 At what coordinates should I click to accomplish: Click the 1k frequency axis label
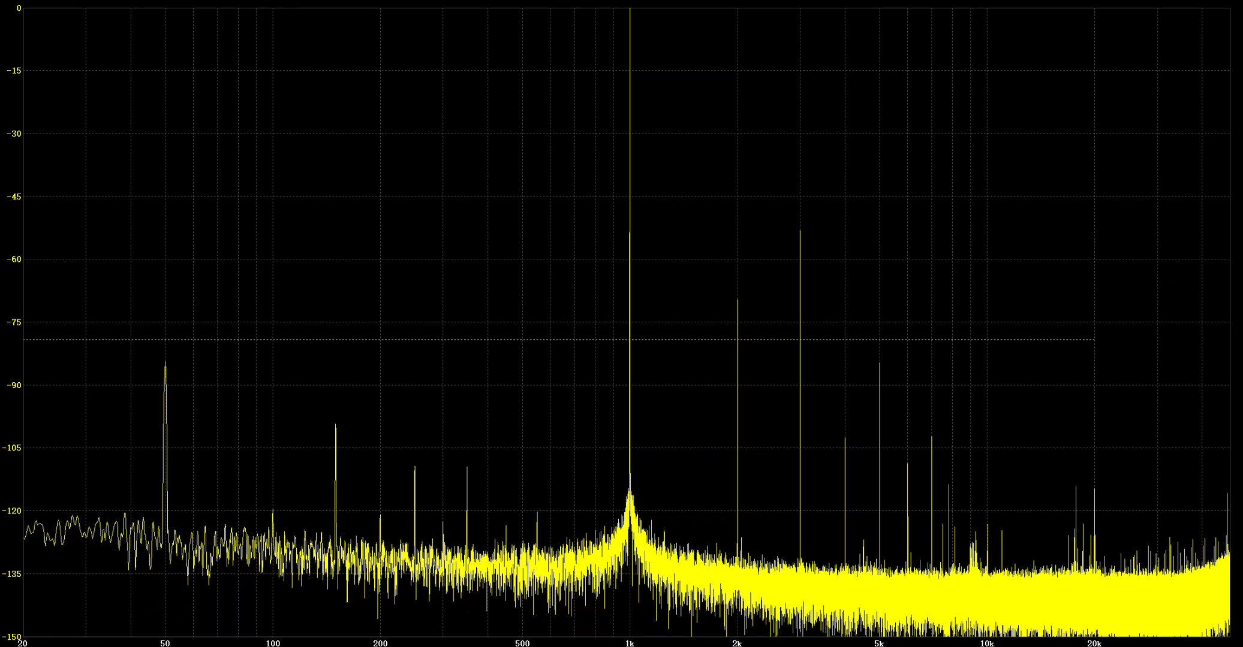pos(630,643)
